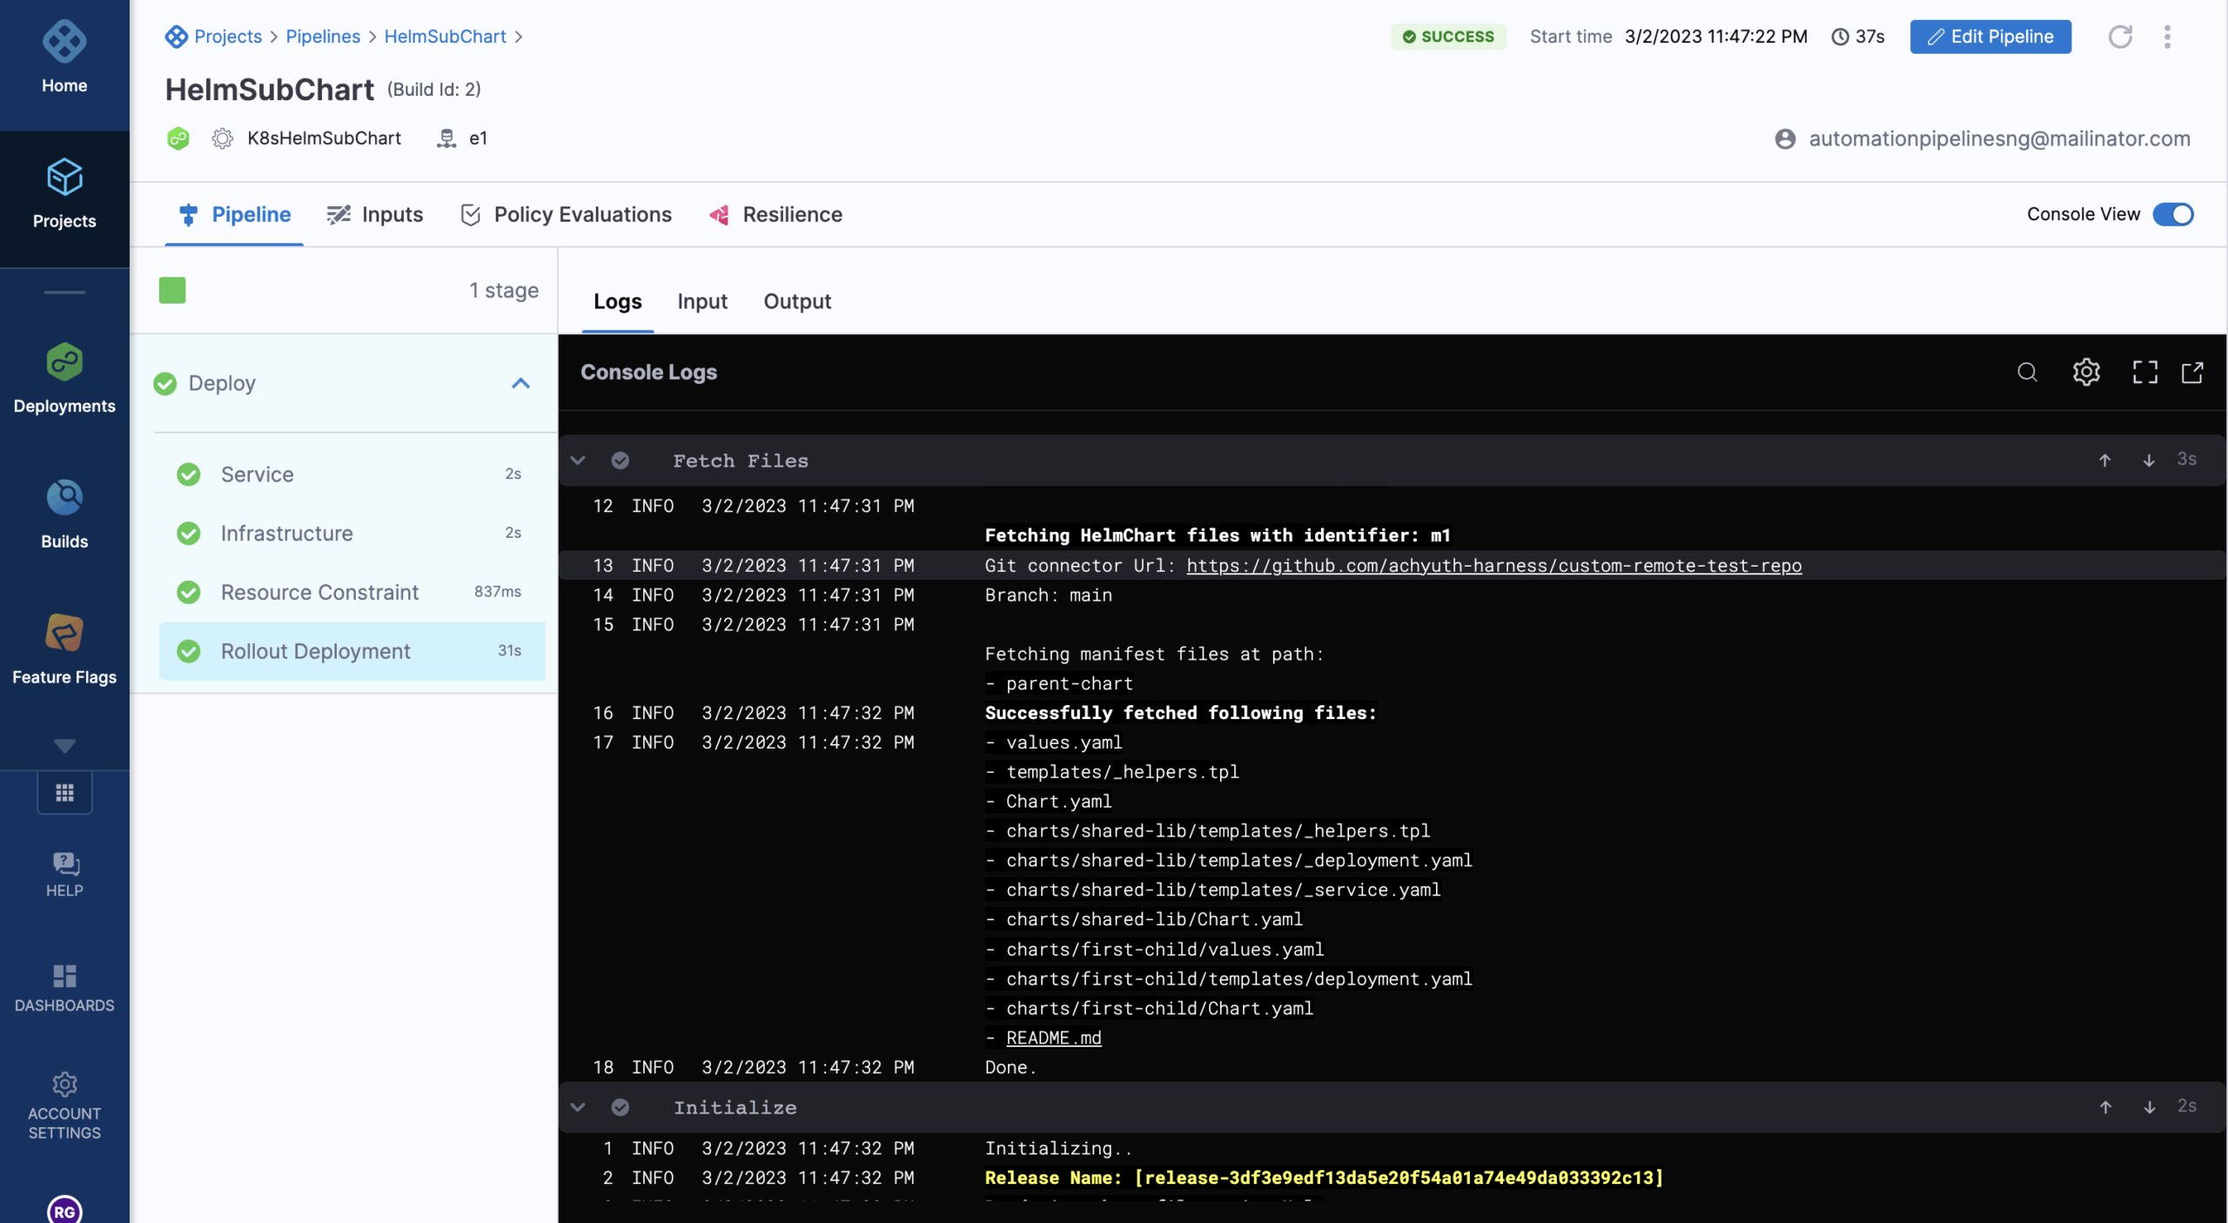Image resolution: width=2228 pixels, height=1223 pixels.
Task: Open logs in new tab icon
Action: tap(2192, 373)
